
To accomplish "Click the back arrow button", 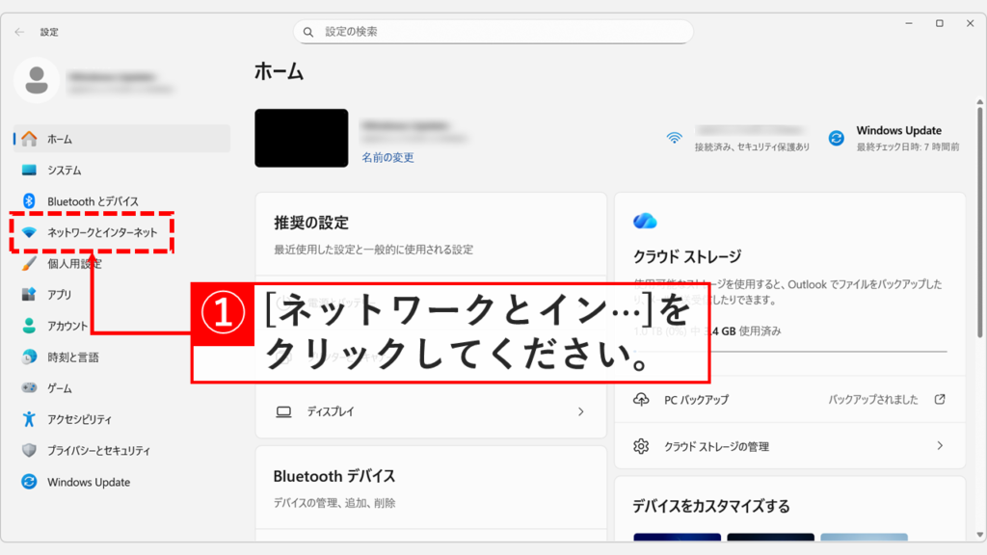I will coord(19,32).
